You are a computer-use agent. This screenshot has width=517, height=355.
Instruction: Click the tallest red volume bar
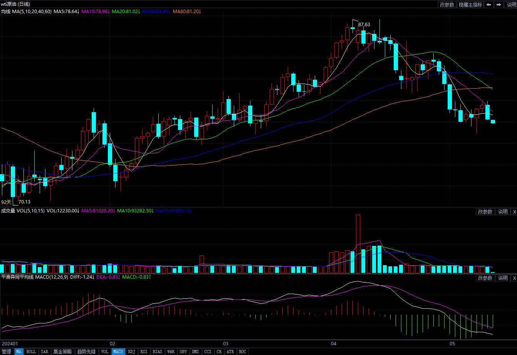pyautogui.click(x=358, y=244)
